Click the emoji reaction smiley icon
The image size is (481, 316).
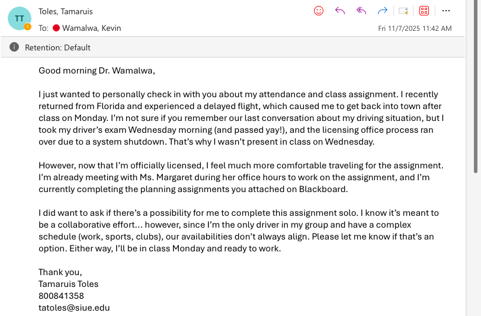pyautogui.click(x=319, y=11)
